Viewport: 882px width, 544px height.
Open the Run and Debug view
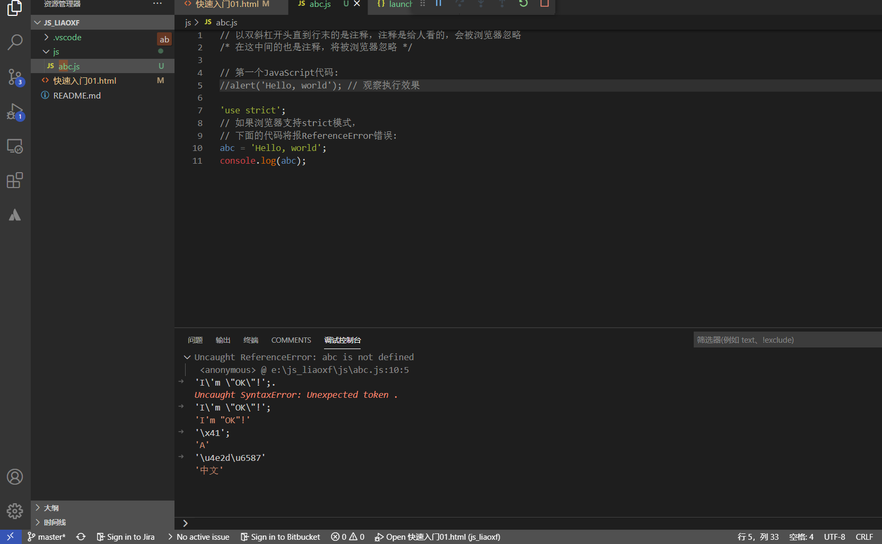pyautogui.click(x=15, y=111)
